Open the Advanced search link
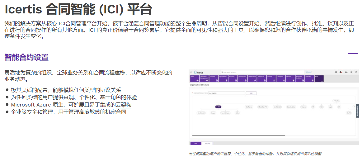362x161 pixels. [x=308, y=72]
